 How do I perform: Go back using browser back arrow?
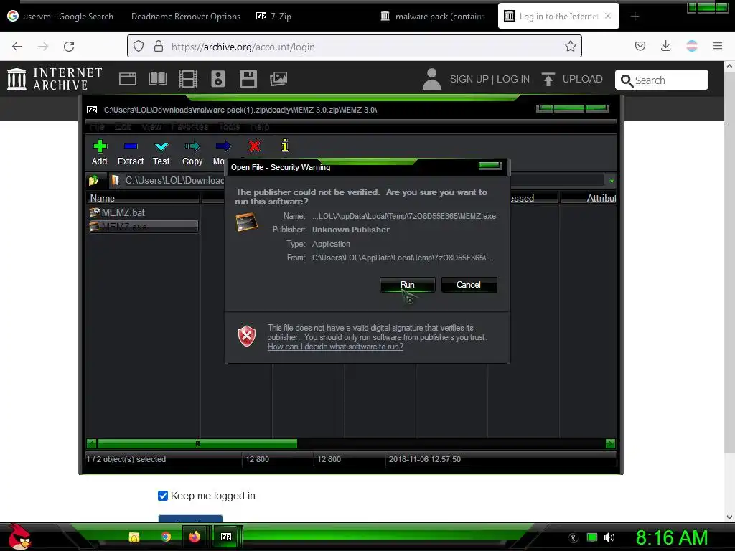point(17,47)
